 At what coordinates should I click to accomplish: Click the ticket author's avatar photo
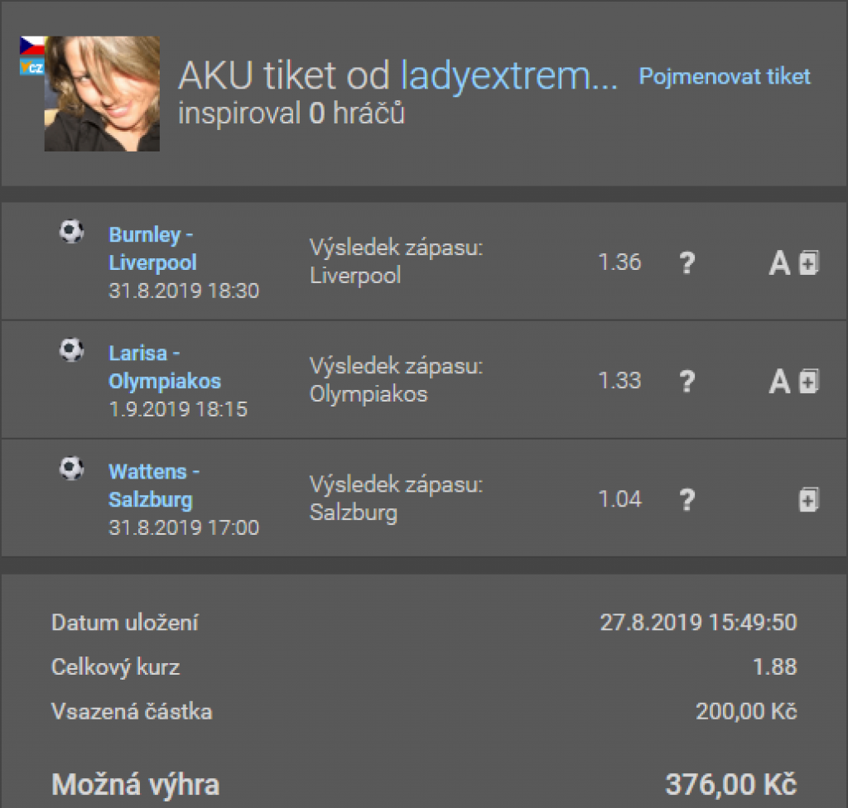tap(103, 94)
